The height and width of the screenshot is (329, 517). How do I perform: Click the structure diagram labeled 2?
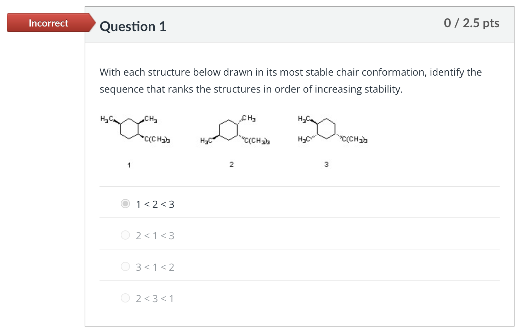click(228, 130)
